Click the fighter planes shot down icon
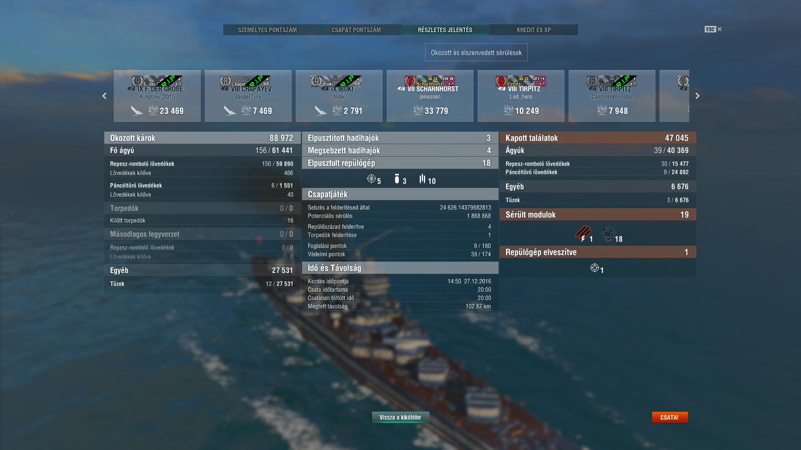 371,179
